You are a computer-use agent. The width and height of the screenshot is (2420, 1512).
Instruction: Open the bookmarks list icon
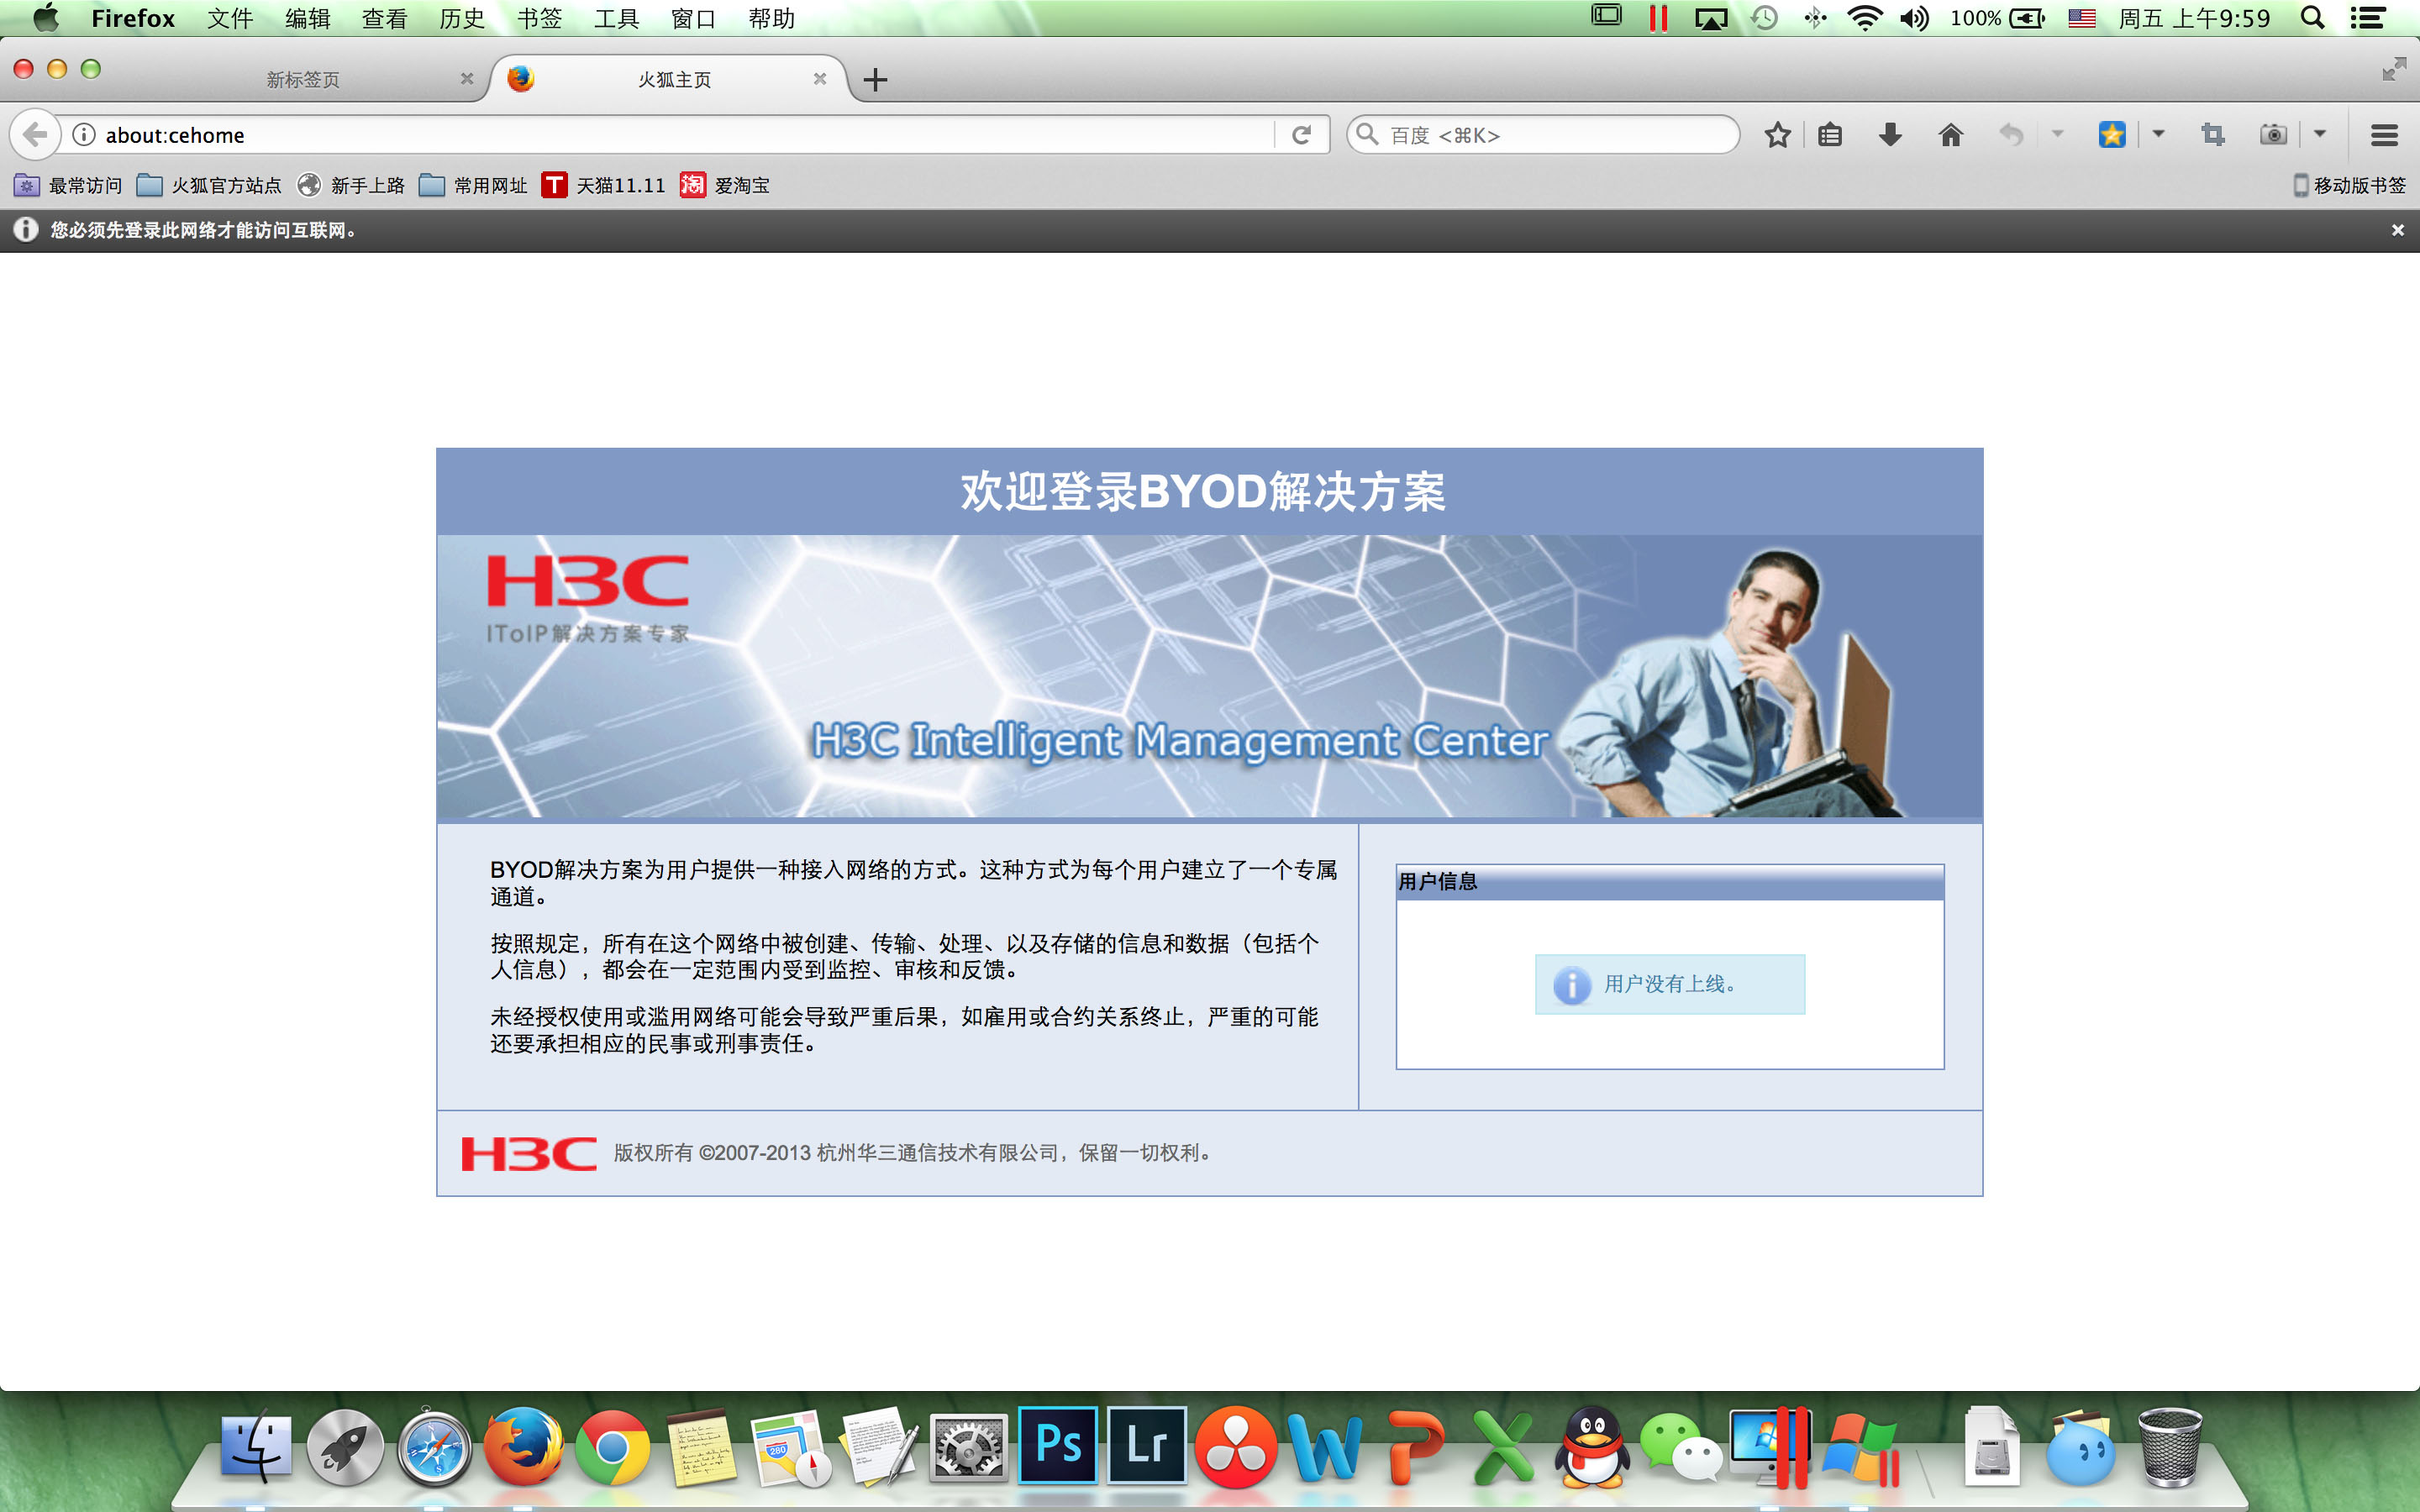point(1830,135)
